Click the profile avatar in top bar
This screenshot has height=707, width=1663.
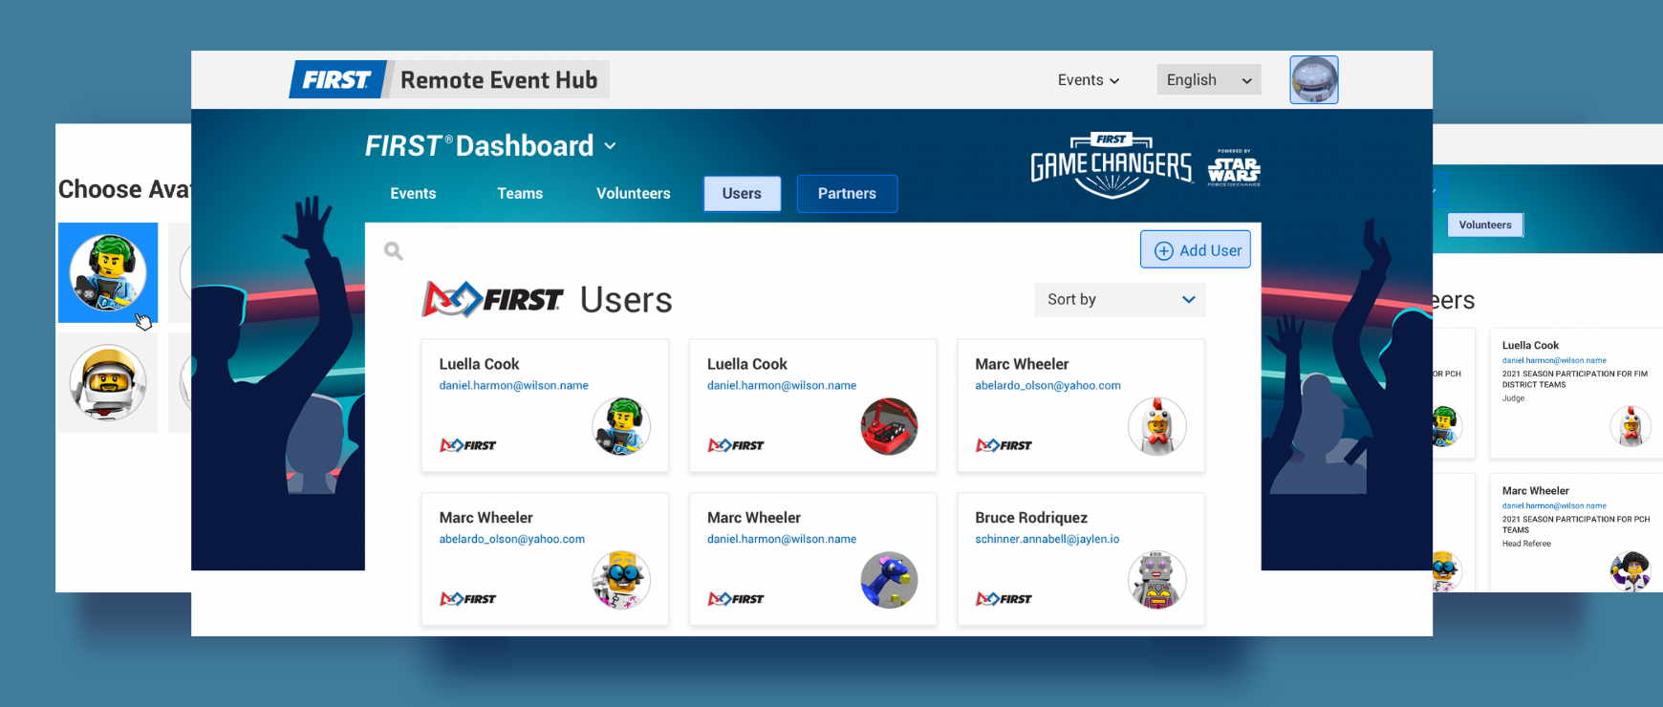1313,80
